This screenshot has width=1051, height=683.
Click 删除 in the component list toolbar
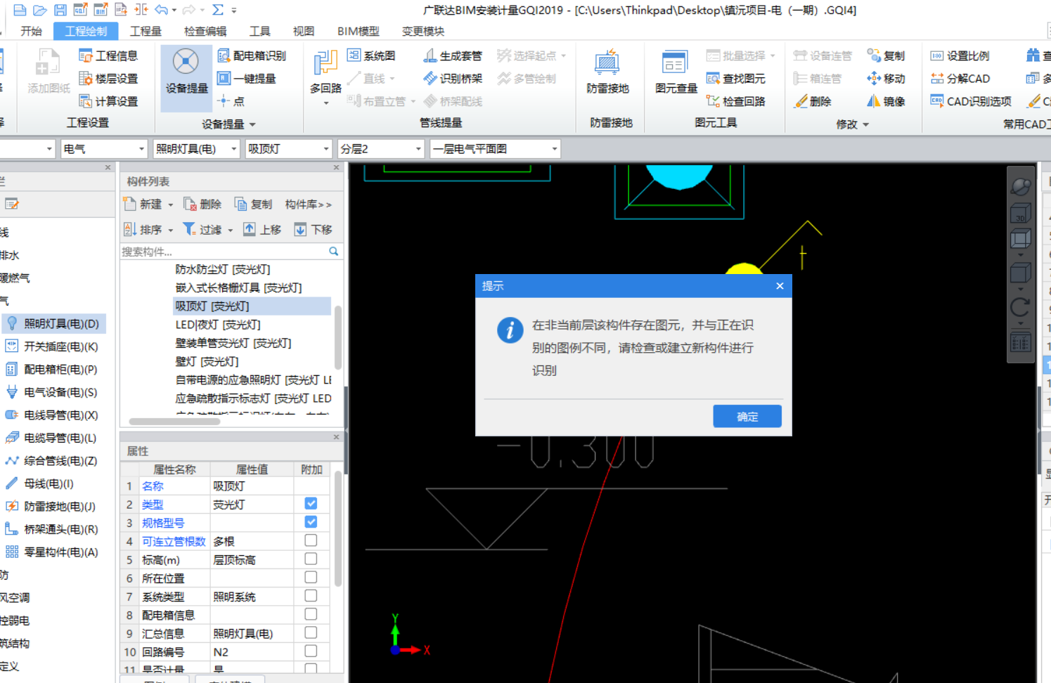pos(202,204)
